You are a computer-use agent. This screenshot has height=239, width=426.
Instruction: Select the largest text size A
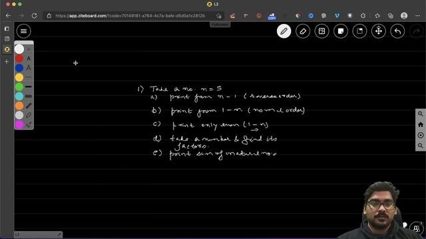(29, 68)
